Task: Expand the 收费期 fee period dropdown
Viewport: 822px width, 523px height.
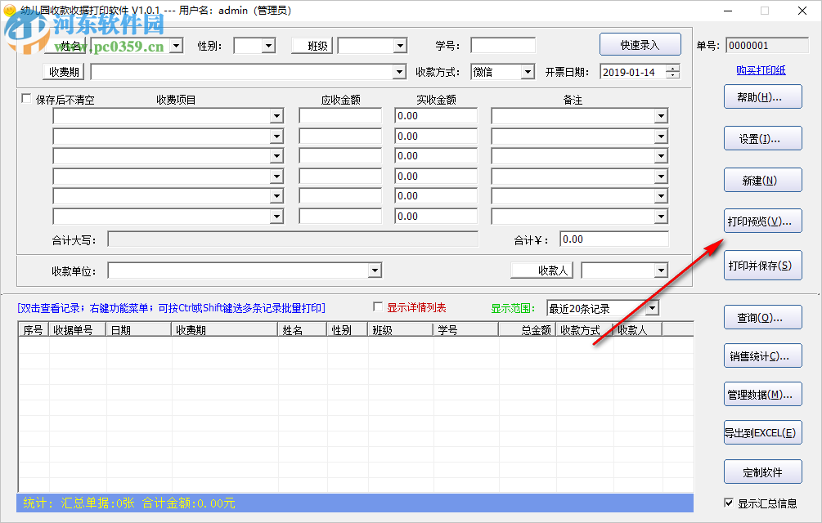Action: point(399,72)
